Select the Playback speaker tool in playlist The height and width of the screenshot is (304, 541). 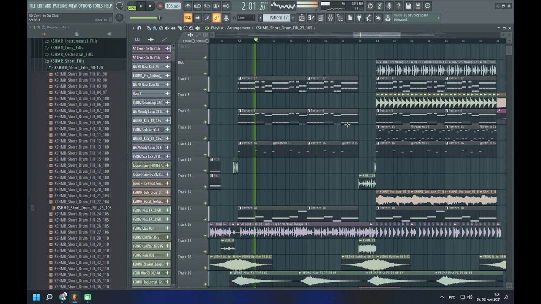click(x=197, y=28)
